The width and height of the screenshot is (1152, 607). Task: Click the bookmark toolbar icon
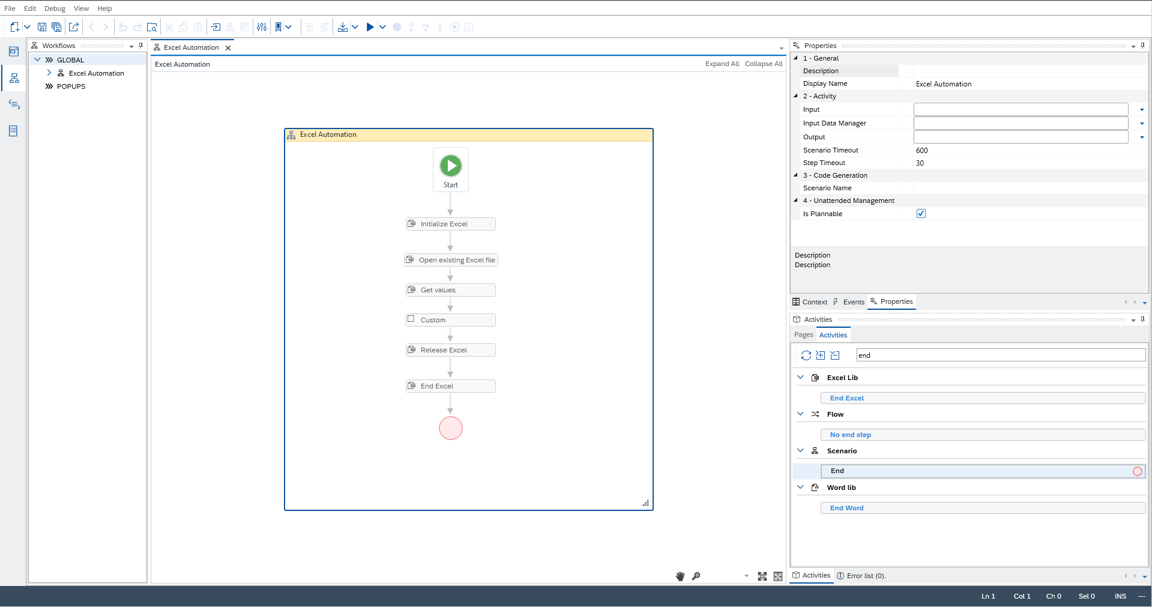pyautogui.click(x=279, y=27)
